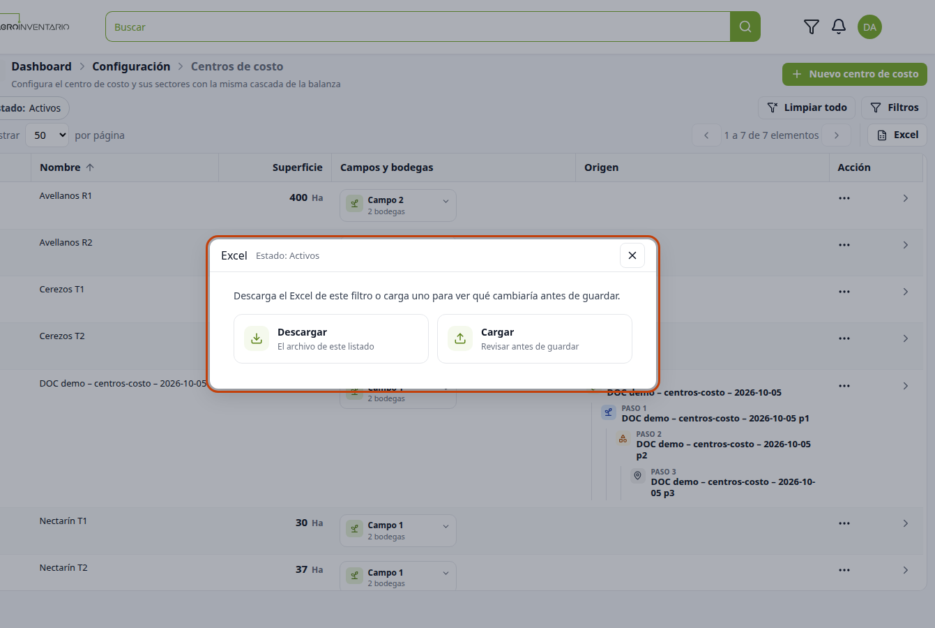Expand the Nectarín T1 row chevron
Screen dimensions: 935x628
(x=905, y=523)
